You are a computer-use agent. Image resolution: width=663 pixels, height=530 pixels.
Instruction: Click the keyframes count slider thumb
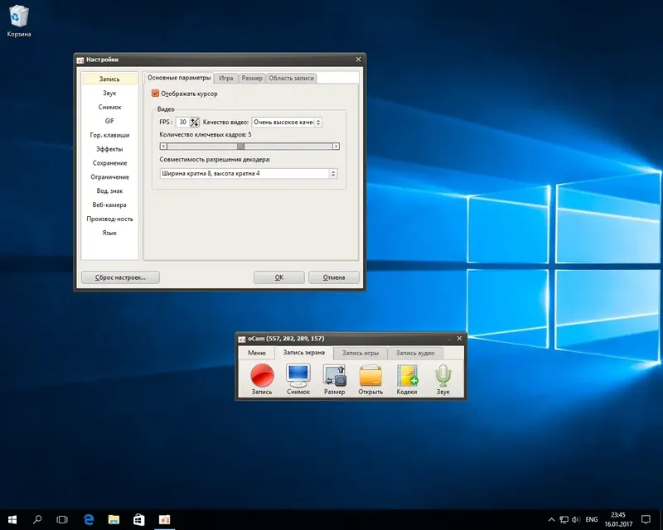click(240, 146)
